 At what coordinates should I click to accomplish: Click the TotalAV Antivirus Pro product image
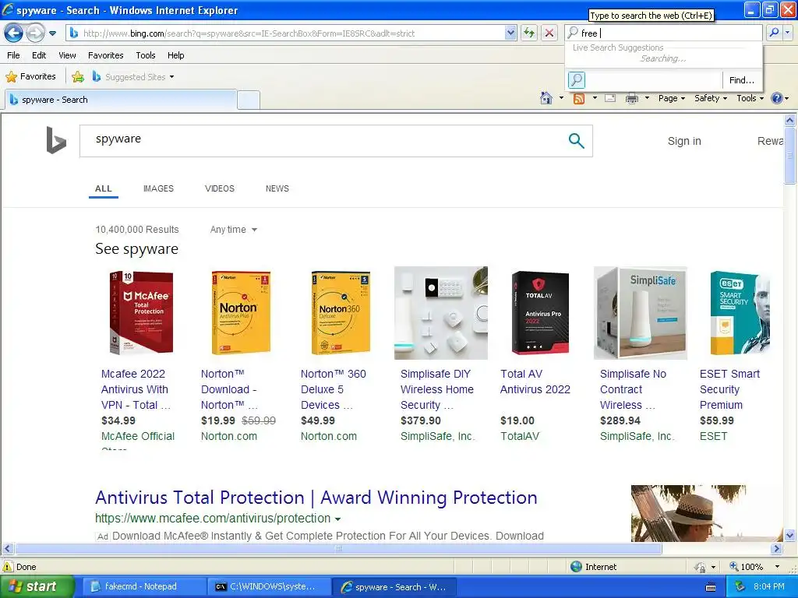(x=540, y=313)
